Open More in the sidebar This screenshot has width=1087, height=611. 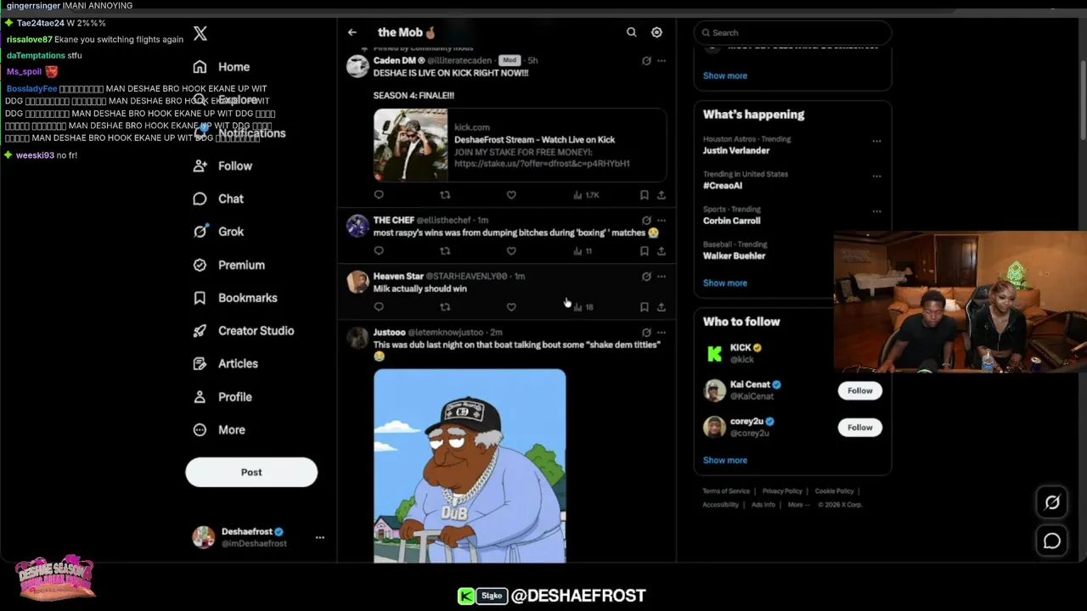(x=219, y=430)
